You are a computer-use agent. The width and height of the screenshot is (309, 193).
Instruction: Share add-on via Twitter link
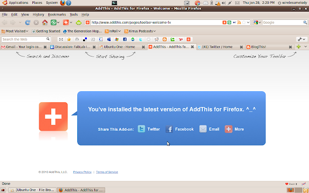[149, 129]
